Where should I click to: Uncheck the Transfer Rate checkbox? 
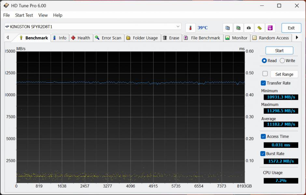pos(263,83)
